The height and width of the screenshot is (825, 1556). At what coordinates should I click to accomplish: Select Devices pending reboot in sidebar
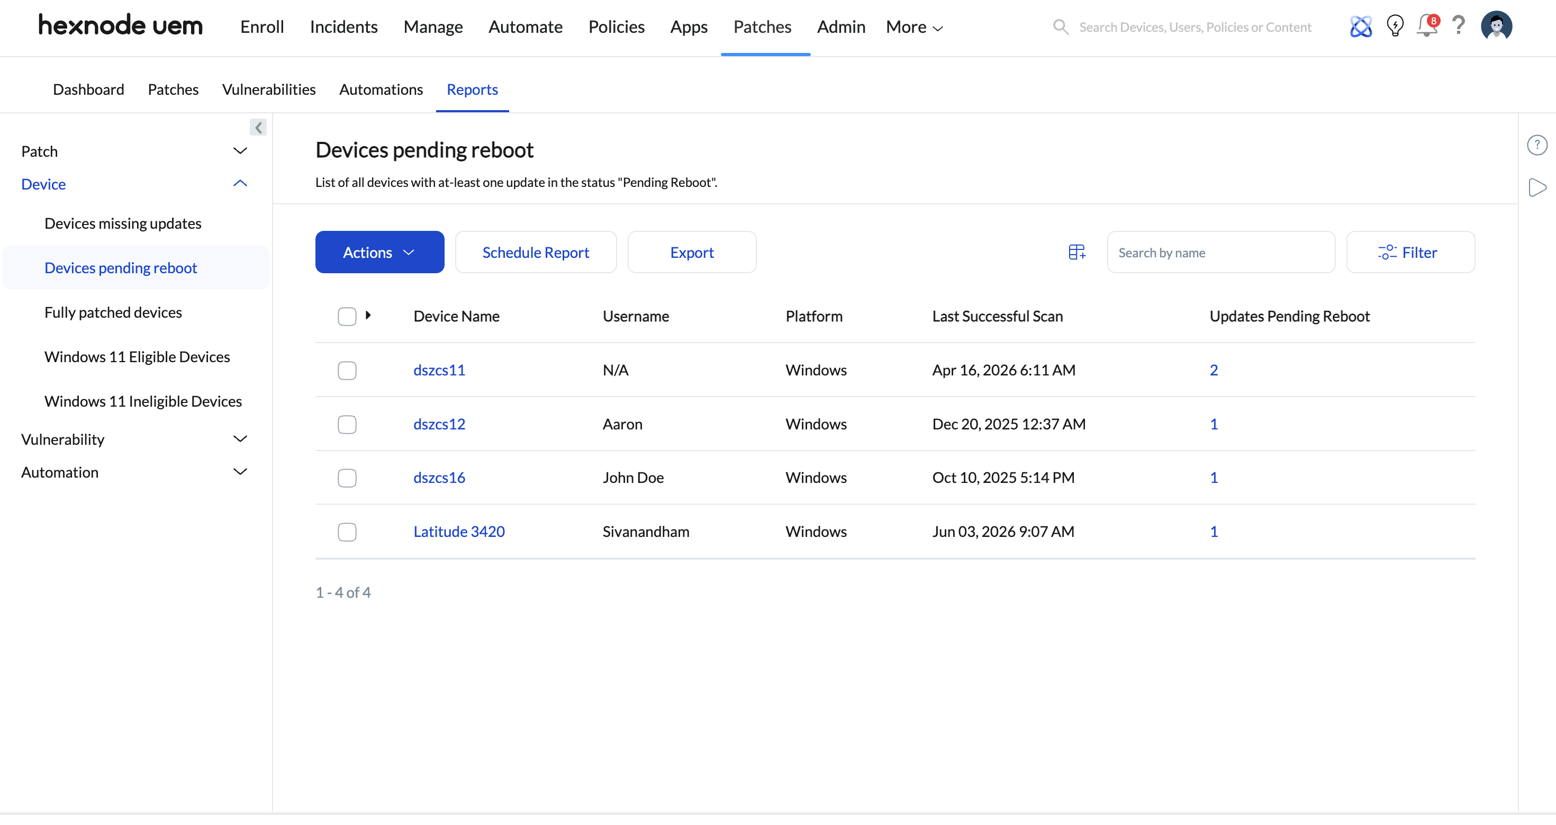(121, 268)
